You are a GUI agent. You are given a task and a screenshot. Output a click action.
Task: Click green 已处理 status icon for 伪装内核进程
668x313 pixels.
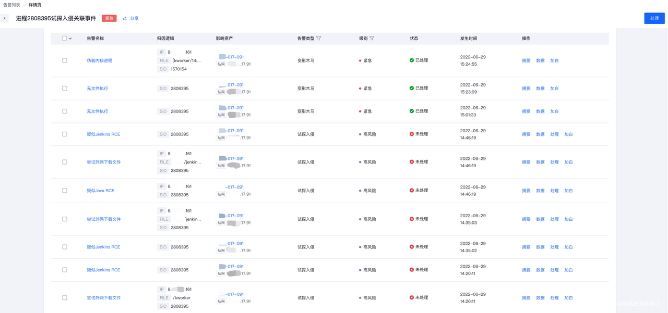pos(412,60)
